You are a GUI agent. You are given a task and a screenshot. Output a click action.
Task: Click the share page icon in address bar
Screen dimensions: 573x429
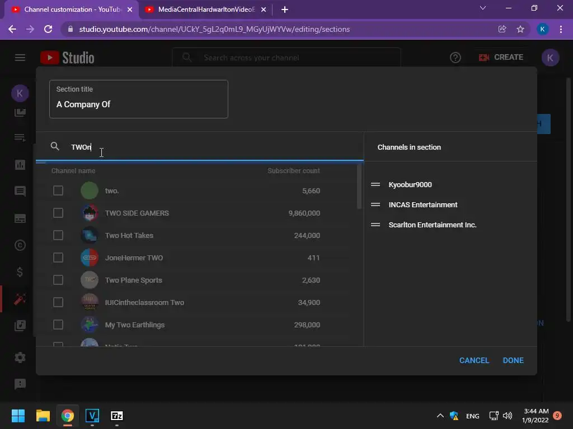tap(502, 29)
